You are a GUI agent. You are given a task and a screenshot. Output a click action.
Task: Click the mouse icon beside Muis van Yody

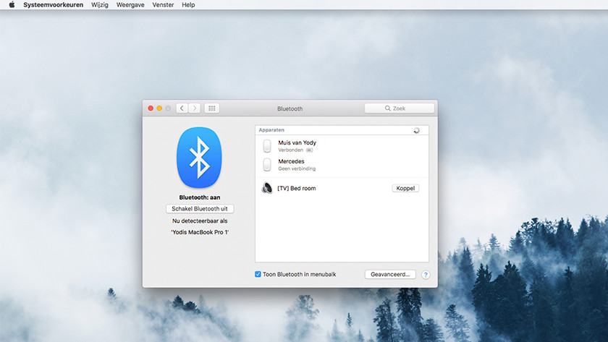(x=267, y=146)
